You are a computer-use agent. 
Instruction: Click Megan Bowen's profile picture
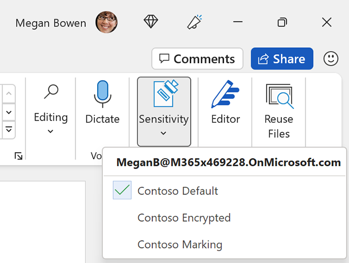pyautogui.click(x=107, y=22)
